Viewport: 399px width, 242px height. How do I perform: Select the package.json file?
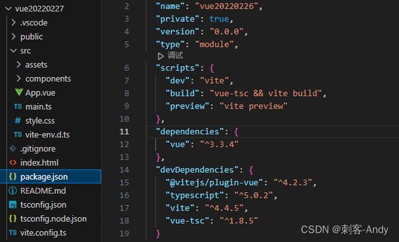tap(51, 176)
